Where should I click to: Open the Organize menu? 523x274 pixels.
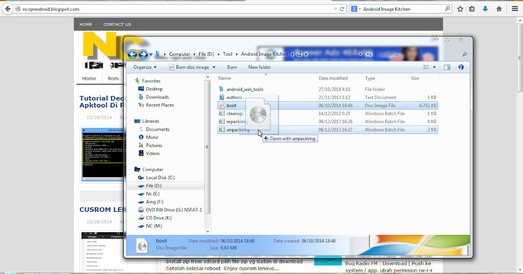[x=145, y=67]
